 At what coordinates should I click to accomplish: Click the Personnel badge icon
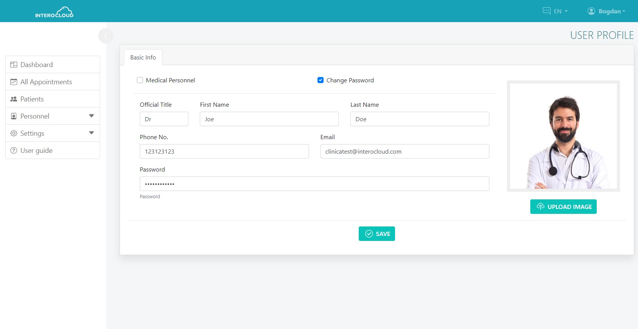tap(14, 116)
